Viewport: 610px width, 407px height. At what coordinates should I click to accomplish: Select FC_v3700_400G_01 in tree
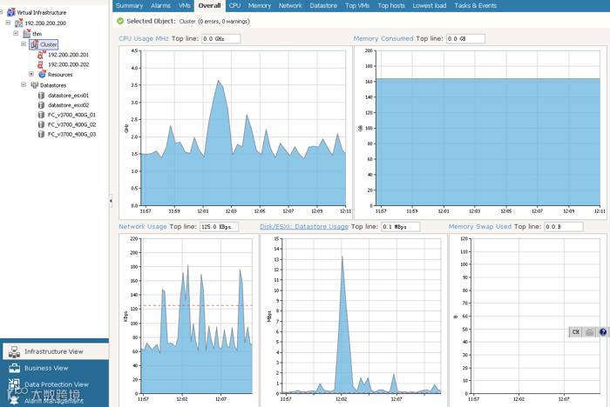[71, 115]
